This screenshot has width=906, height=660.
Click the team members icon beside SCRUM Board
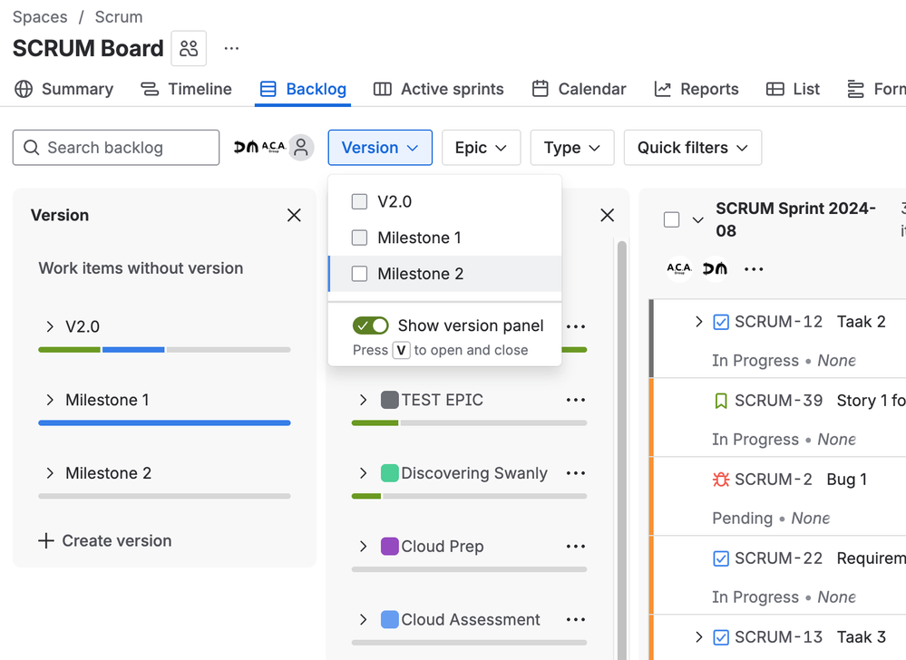tap(189, 49)
